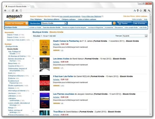Go to browser home icon

(17, 11)
